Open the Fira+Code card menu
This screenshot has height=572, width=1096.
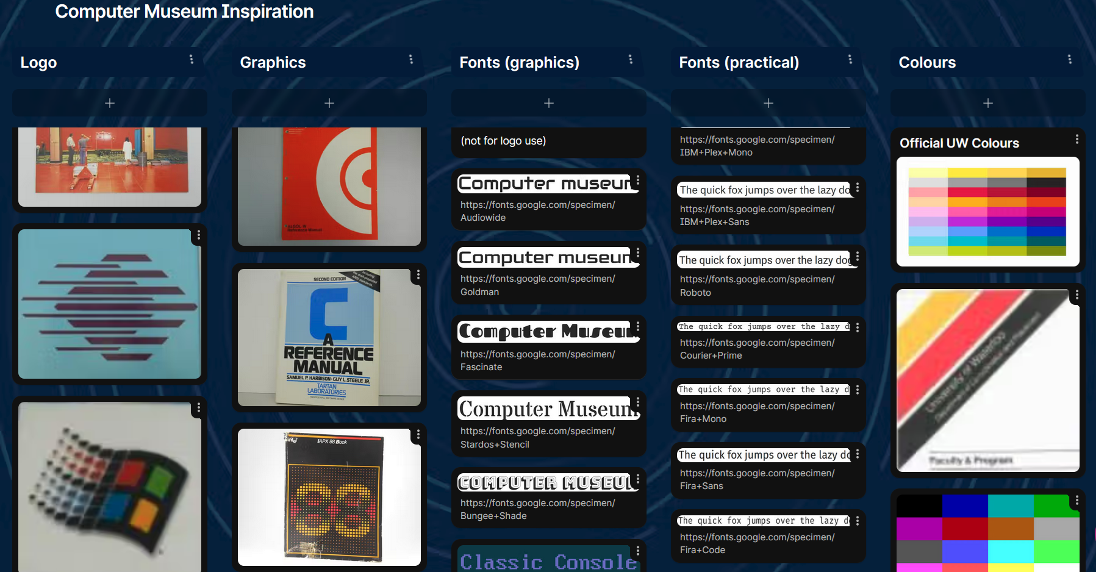(857, 520)
